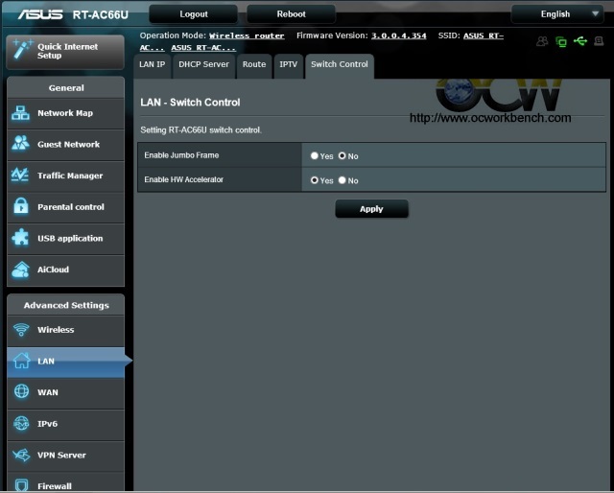Click the USB application puzzle icon
Image resolution: width=614 pixels, height=493 pixels.
[20, 237]
